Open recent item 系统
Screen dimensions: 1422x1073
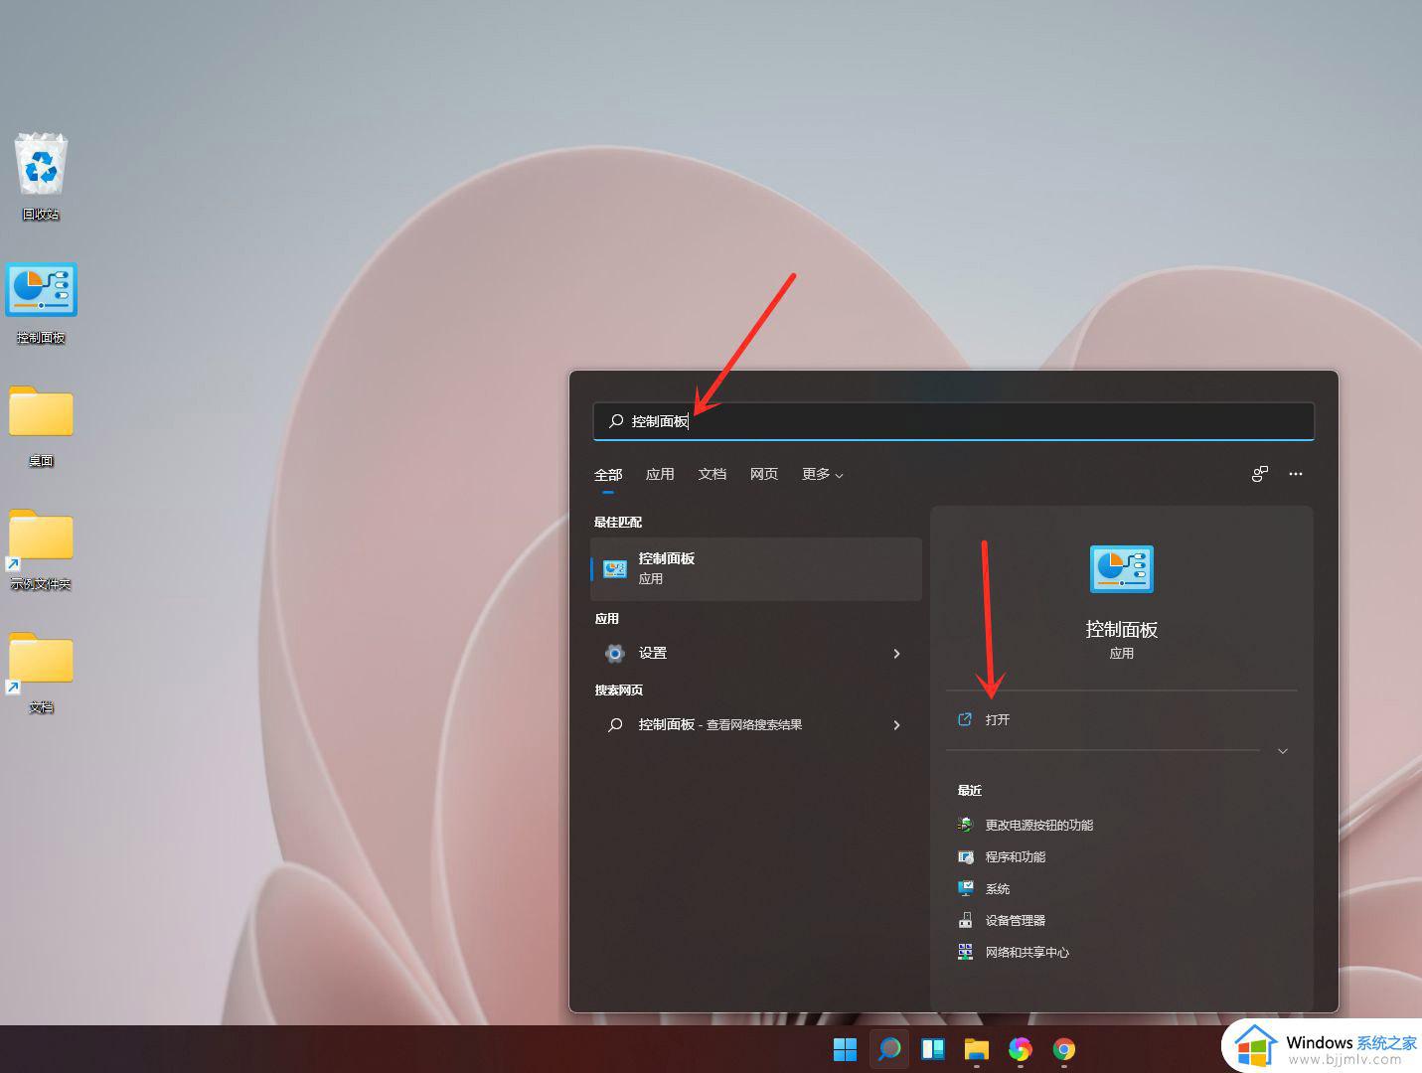(998, 888)
